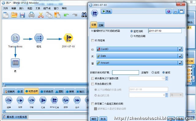Click the Amount field selection box
This screenshot has height=121, width=196.
(137, 63)
